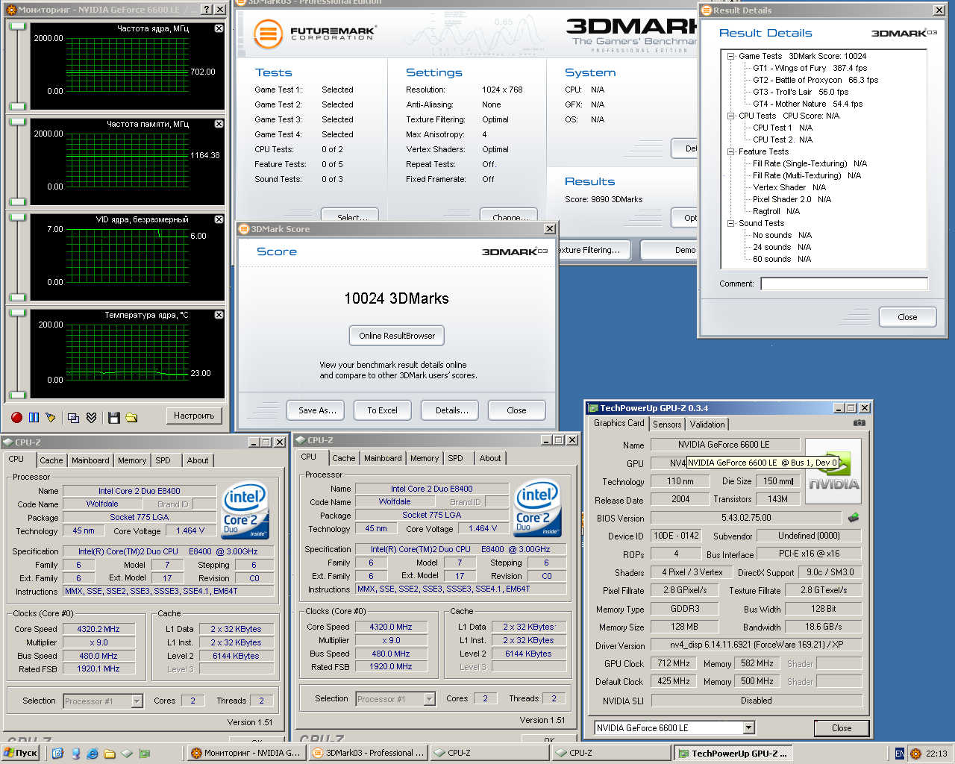Open the GPU selection dropdown in GPU-Z
Viewport: 955px width, 764px height.
coord(748,727)
